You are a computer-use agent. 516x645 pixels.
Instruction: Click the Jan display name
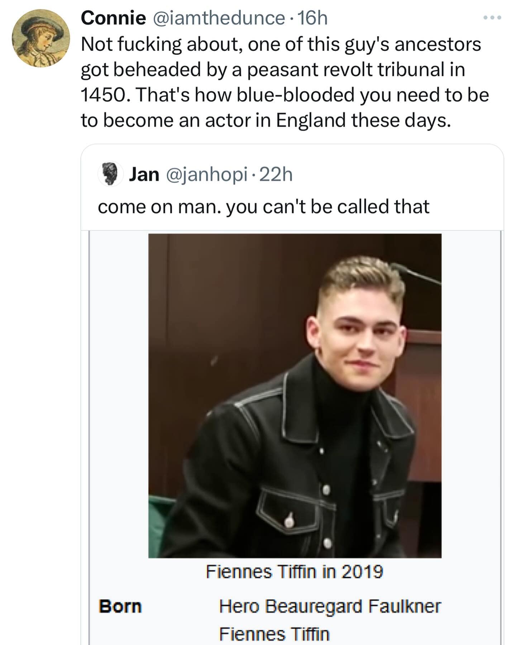point(144,175)
